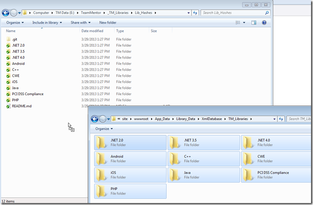Select the Android folder in file list
This screenshot has width=313, height=205.
click(x=18, y=64)
